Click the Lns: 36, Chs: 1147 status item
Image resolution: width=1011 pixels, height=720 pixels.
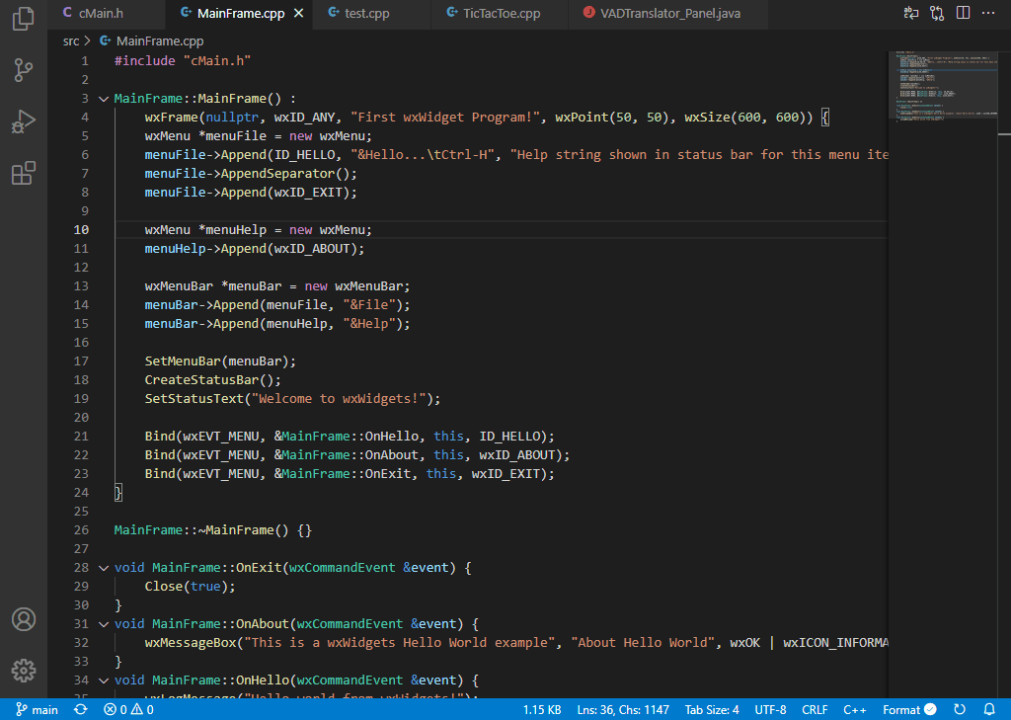click(x=623, y=710)
